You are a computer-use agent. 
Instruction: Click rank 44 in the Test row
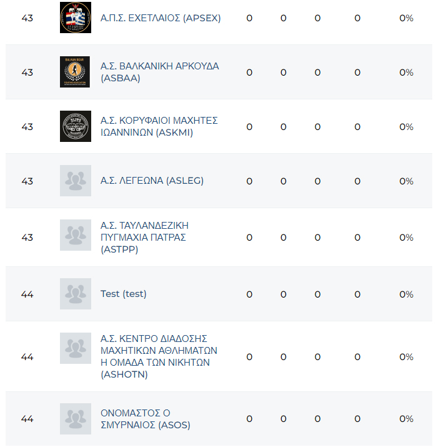[x=27, y=294]
